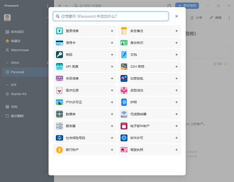Pick the 户外许可证 outdoor license icon
This screenshot has width=234, height=182.
59,102
